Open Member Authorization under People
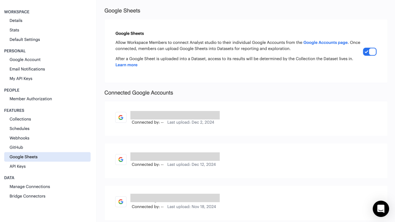Screen dimensions: 395x222 pyautogui.click(x=30, y=99)
